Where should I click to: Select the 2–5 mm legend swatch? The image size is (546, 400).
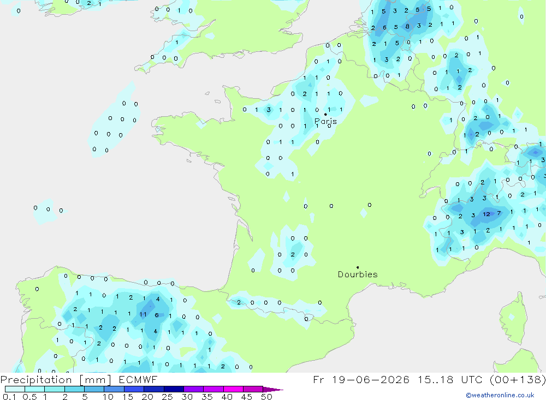pos(74,389)
